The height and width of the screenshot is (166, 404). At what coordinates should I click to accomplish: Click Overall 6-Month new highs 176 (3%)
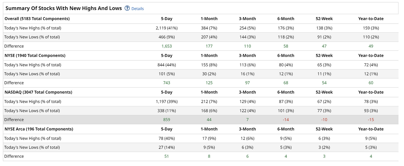pos(286,28)
